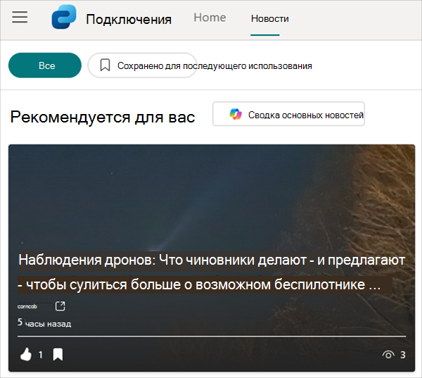422x378 pixels.
Task: Open the hamburger navigation menu
Action: (x=20, y=17)
